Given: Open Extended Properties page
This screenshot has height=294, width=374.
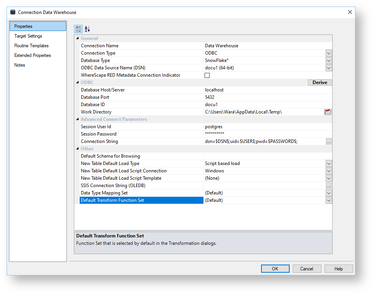Looking at the screenshot, I should pyautogui.click(x=32, y=55).
